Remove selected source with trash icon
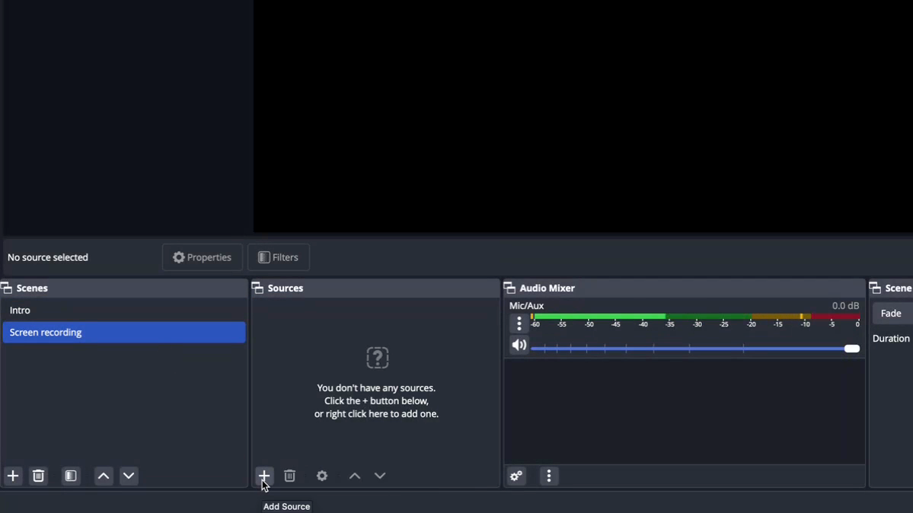Viewport: 913px width, 513px height. (290, 476)
